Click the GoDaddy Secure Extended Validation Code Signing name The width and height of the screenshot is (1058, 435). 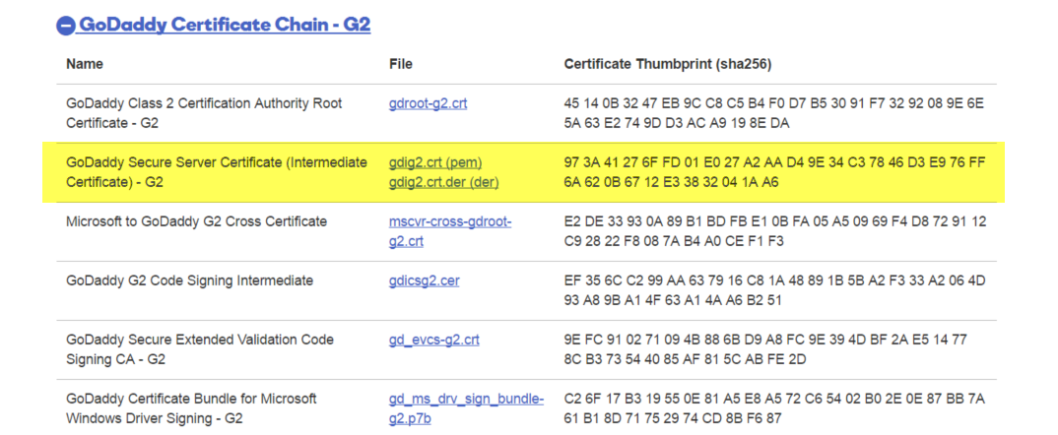point(200,349)
